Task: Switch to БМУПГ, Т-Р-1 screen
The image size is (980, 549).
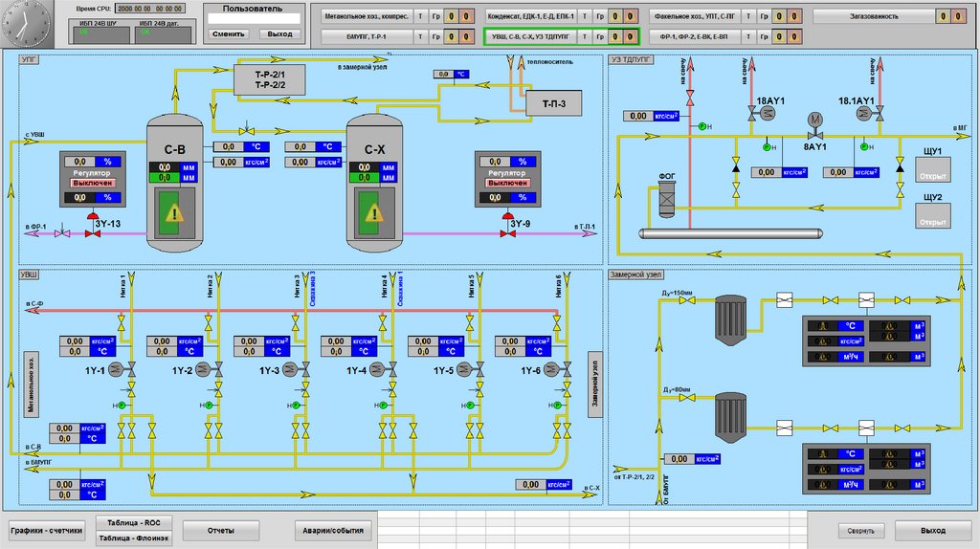Action: tap(366, 37)
